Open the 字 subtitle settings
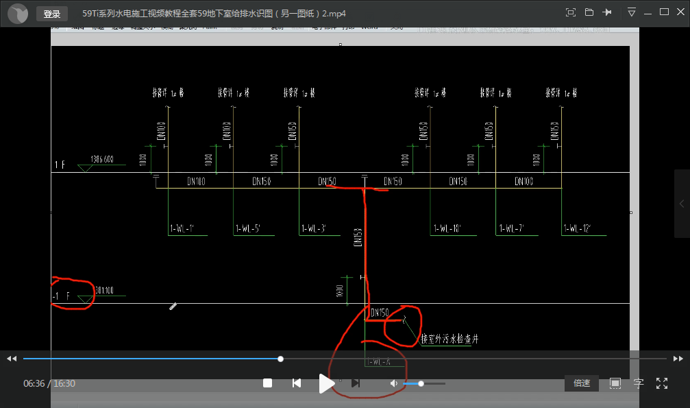 pyautogui.click(x=639, y=383)
